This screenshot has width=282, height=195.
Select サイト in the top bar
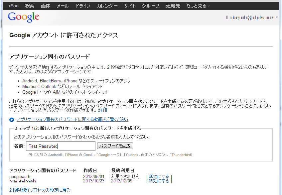point(130,6)
